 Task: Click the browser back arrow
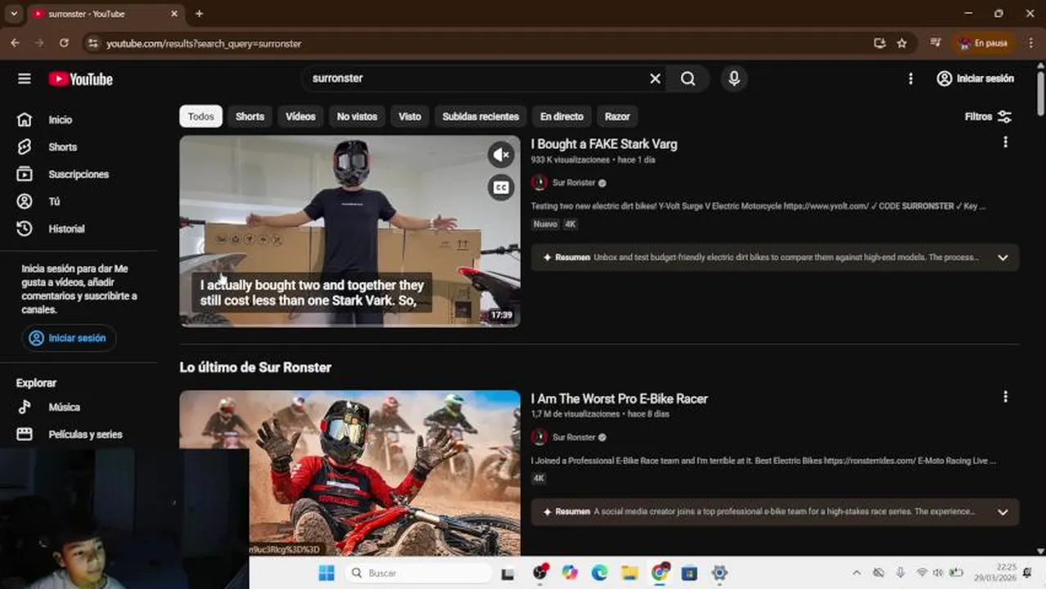tap(15, 43)
